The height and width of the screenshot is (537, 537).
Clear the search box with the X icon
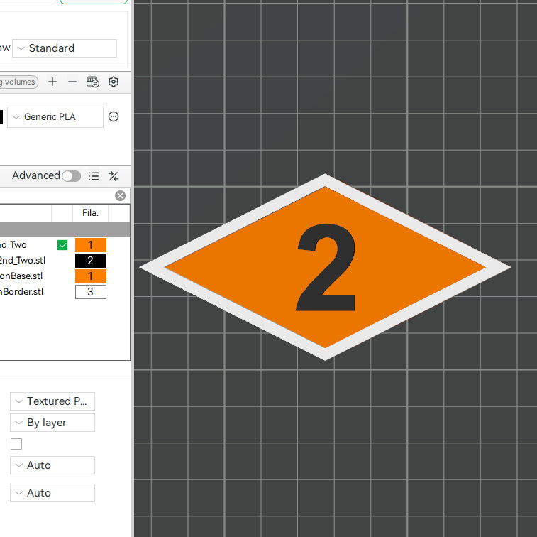pyautogui.click(x=120, y=196)
